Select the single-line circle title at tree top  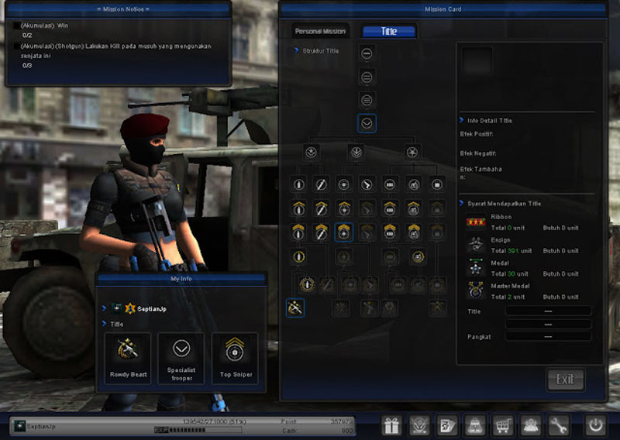(367, 53)
